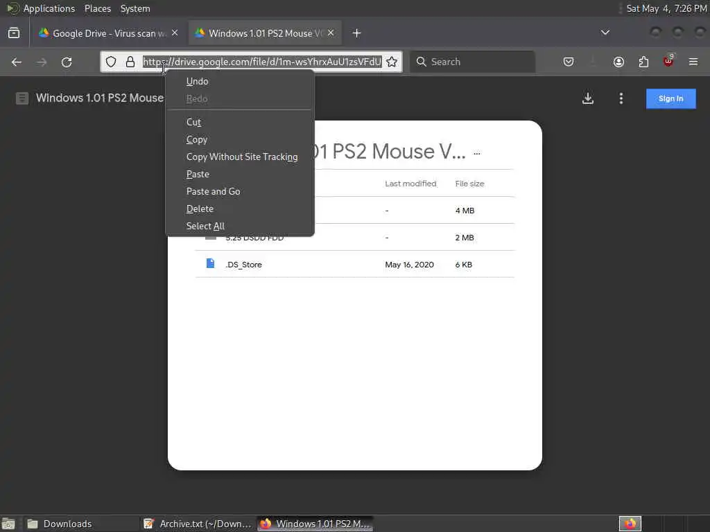Click the ellipsis next to folder title
The image size is (710, 532).
point(477,153)
